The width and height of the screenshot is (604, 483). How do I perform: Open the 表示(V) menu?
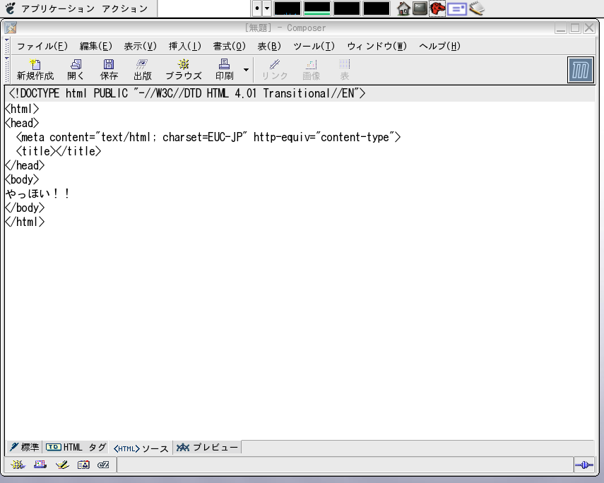pyautogui.click(x=140, y=46)
